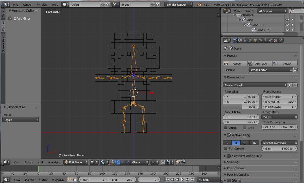The height and width of the screenshot is (183, 304).
Task: Open the Constraints properties tab
Action: [x=260, y=40]
